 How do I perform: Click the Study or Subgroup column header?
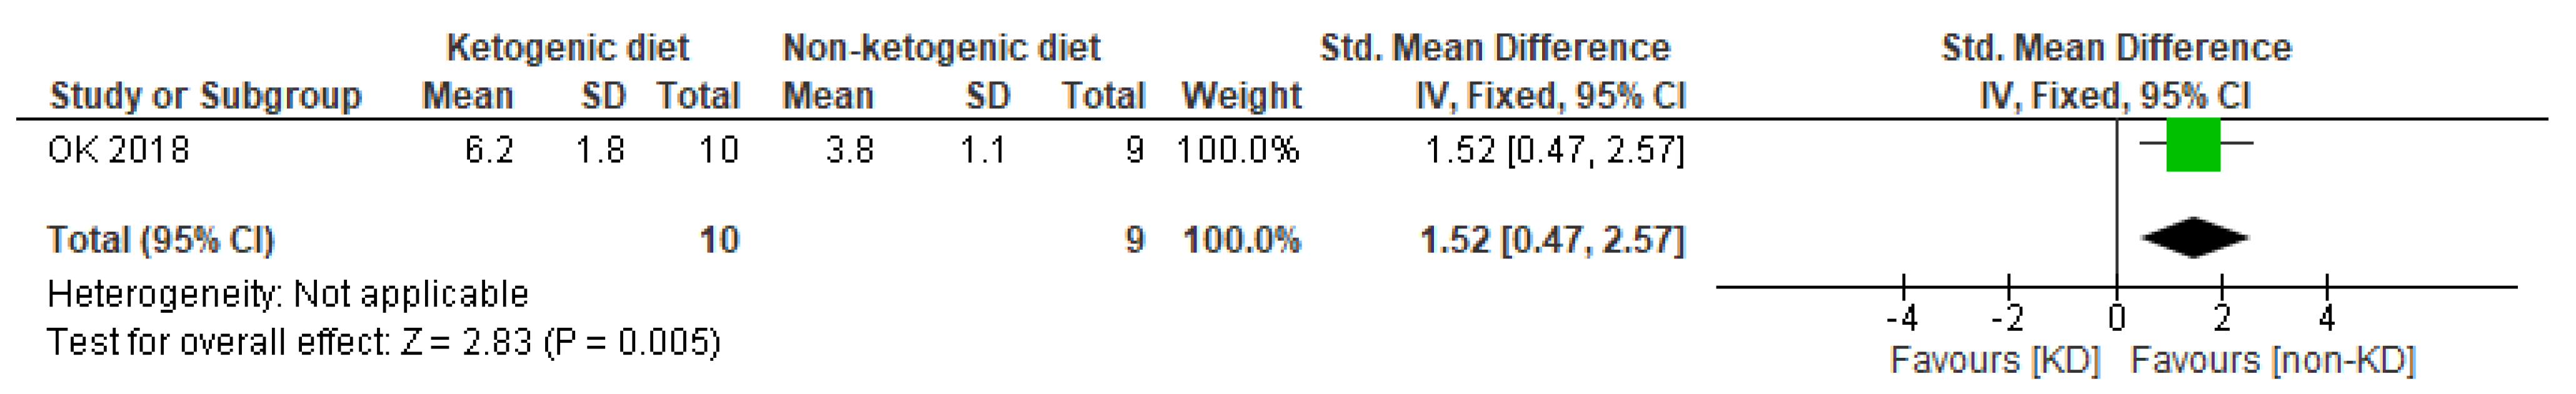click(x=205, y=96)
